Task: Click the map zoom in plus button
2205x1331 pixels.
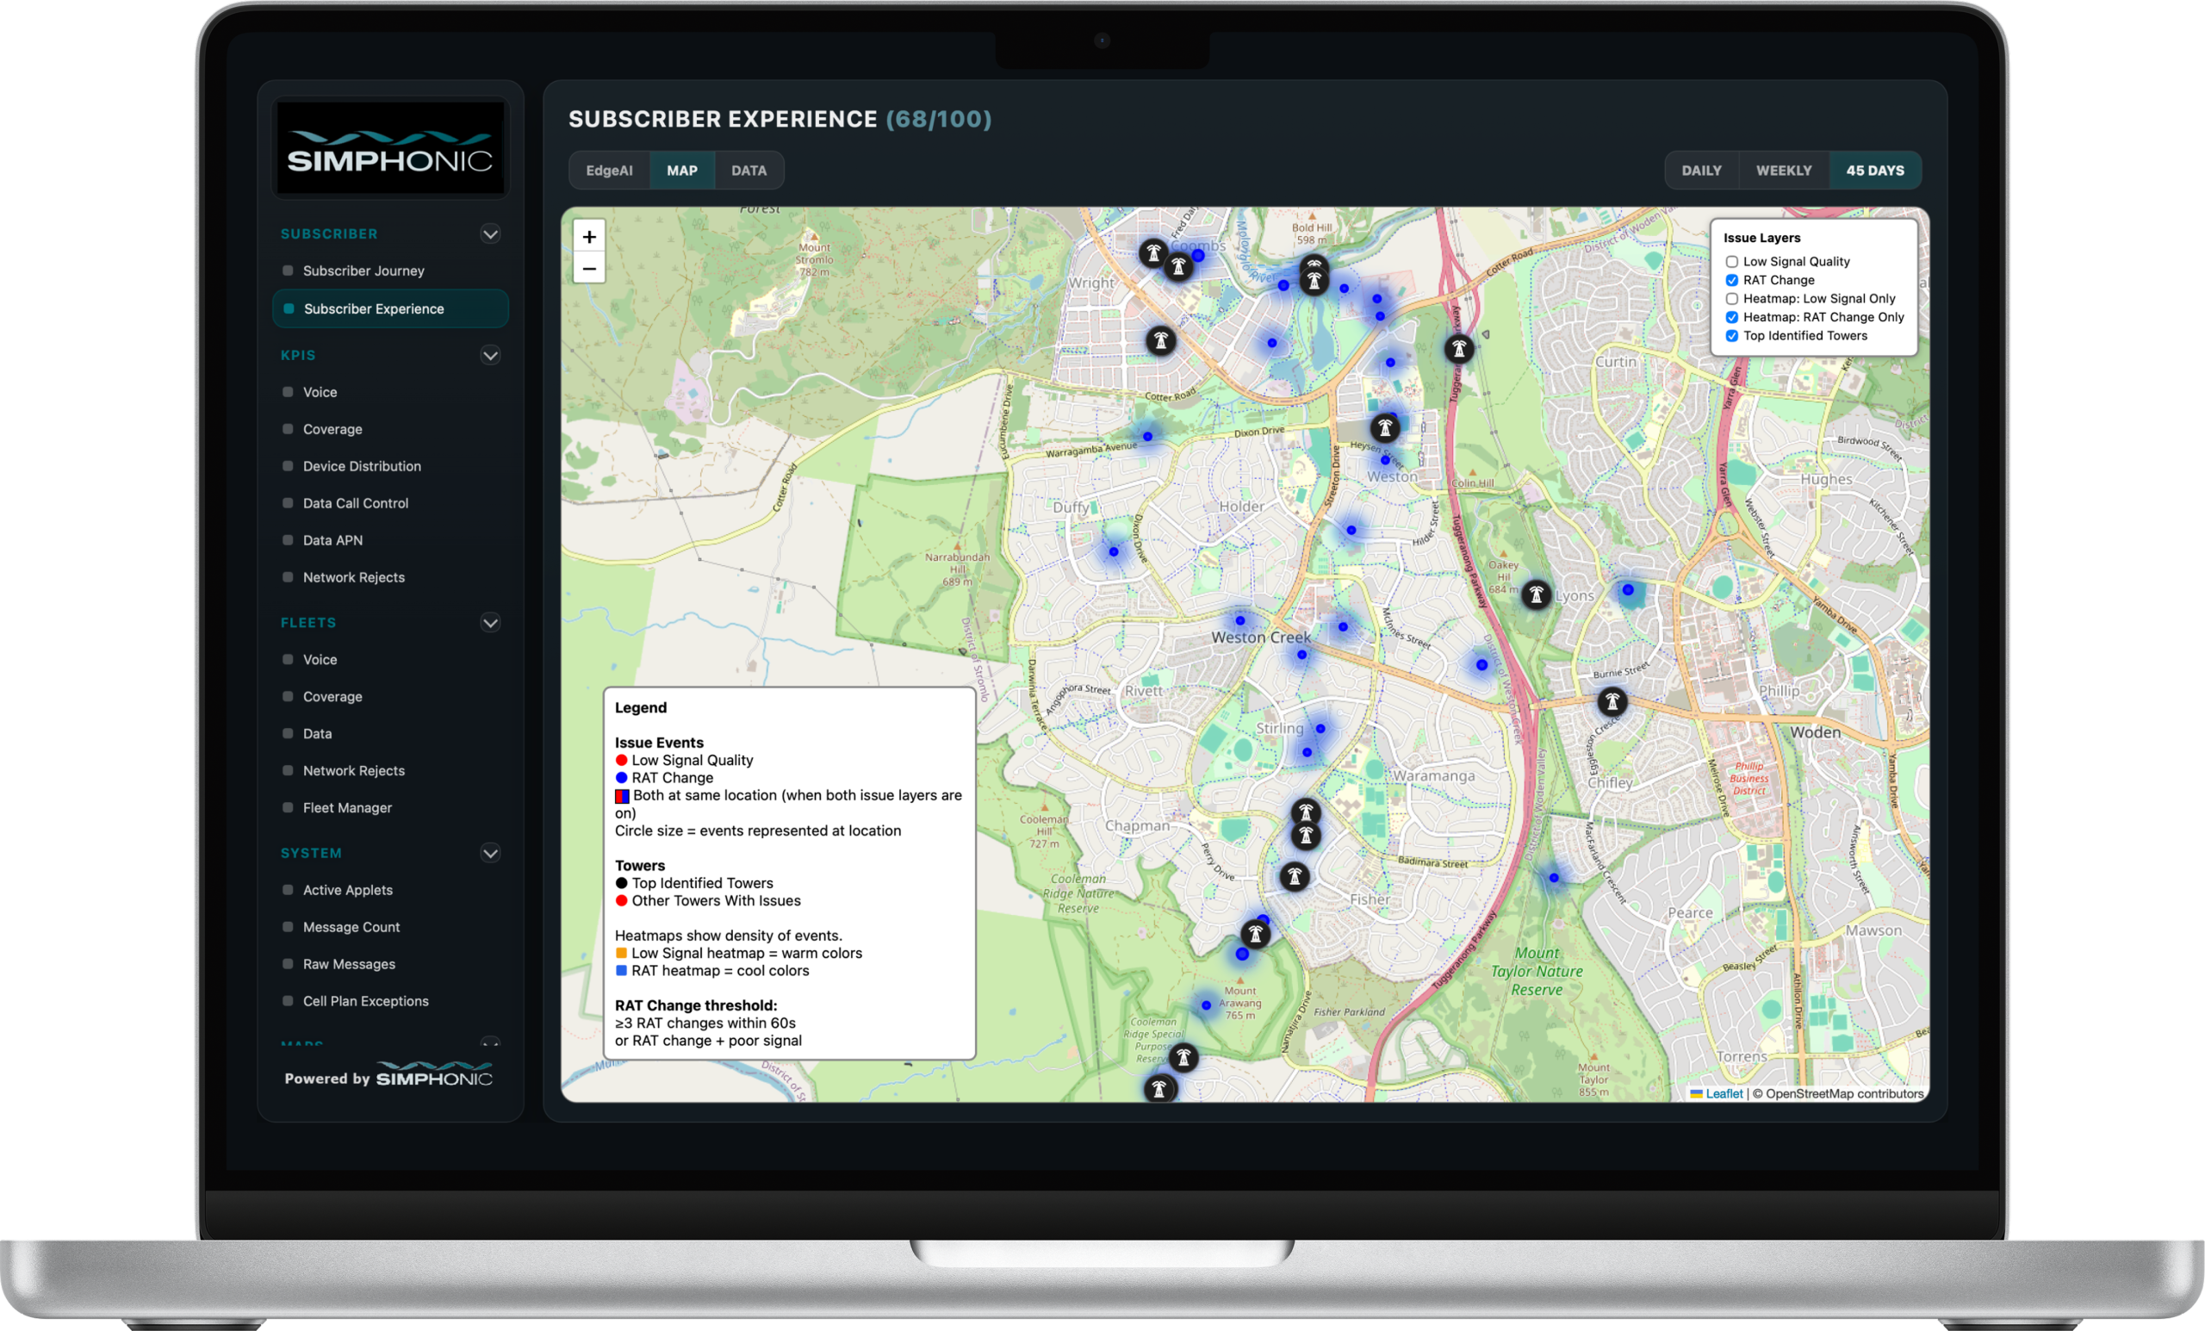Action: (x=589, y=237)
